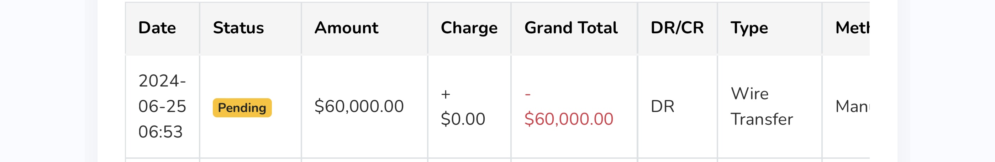
Task: Select the red $60,000.00 grand total
Action: pyautogui.click(x=569, y=119)
